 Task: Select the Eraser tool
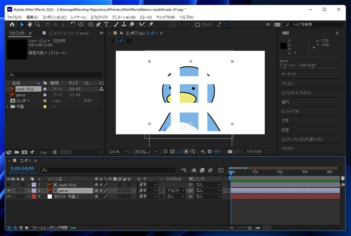pos(132,24)
